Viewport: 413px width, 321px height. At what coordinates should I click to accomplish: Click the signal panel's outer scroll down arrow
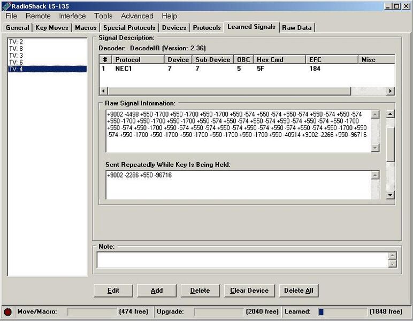click(391, 195)
